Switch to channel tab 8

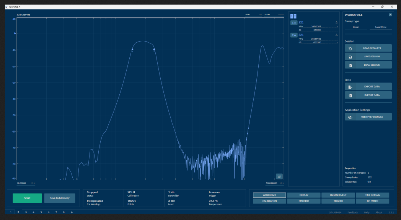click(64, 212)
